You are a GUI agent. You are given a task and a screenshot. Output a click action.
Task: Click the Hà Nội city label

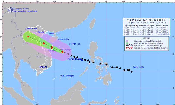(41, 32)
